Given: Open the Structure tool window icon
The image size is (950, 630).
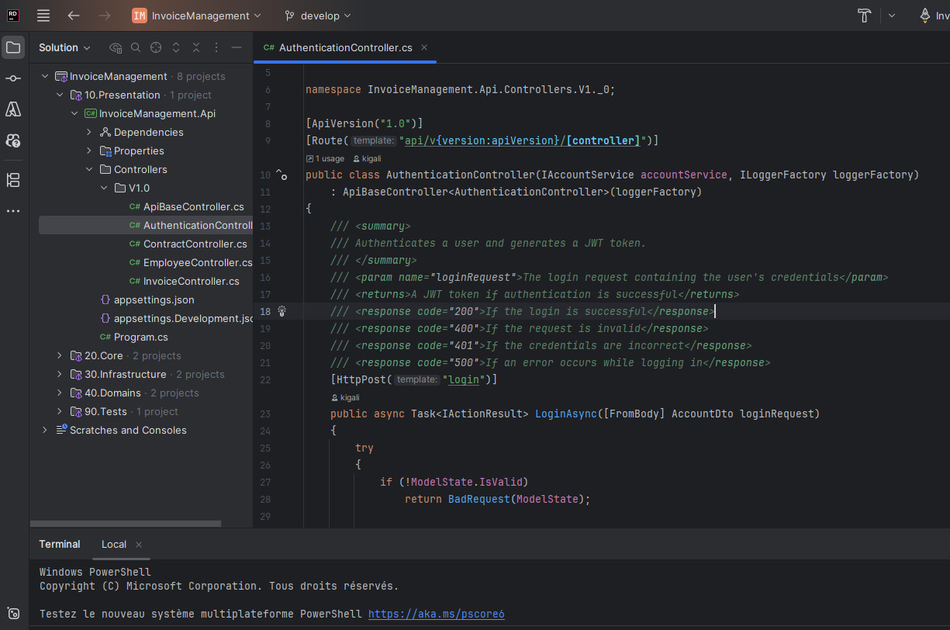Looking at the screenshot, I should (x=13, y=180).
